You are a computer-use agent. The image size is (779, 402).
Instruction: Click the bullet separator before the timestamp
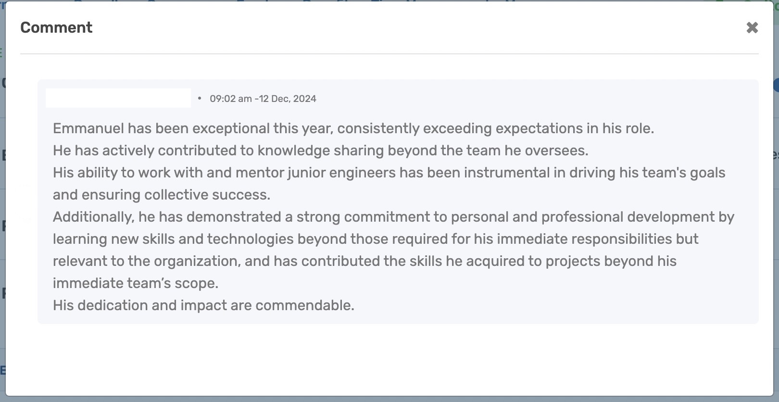pyautogui.click(x=199, y=99)
